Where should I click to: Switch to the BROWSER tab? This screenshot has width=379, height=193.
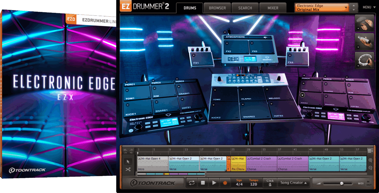pyautogui.click(x=217, y=8)
